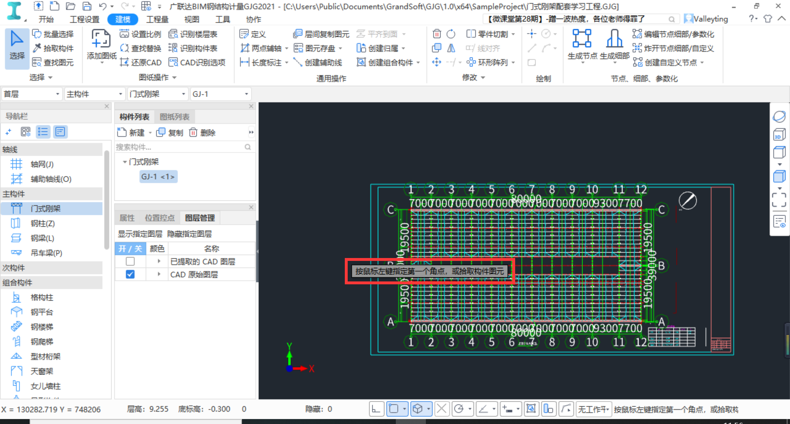Open CAD识别选项
Screen dimensions: 790x424
click(x=197, y=62)
